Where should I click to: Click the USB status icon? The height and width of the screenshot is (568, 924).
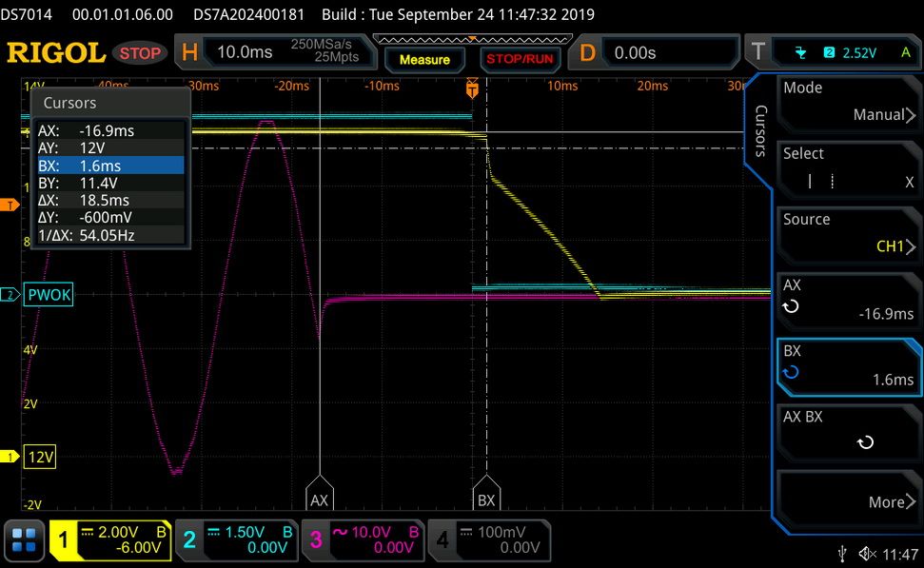tap(843, 554)
